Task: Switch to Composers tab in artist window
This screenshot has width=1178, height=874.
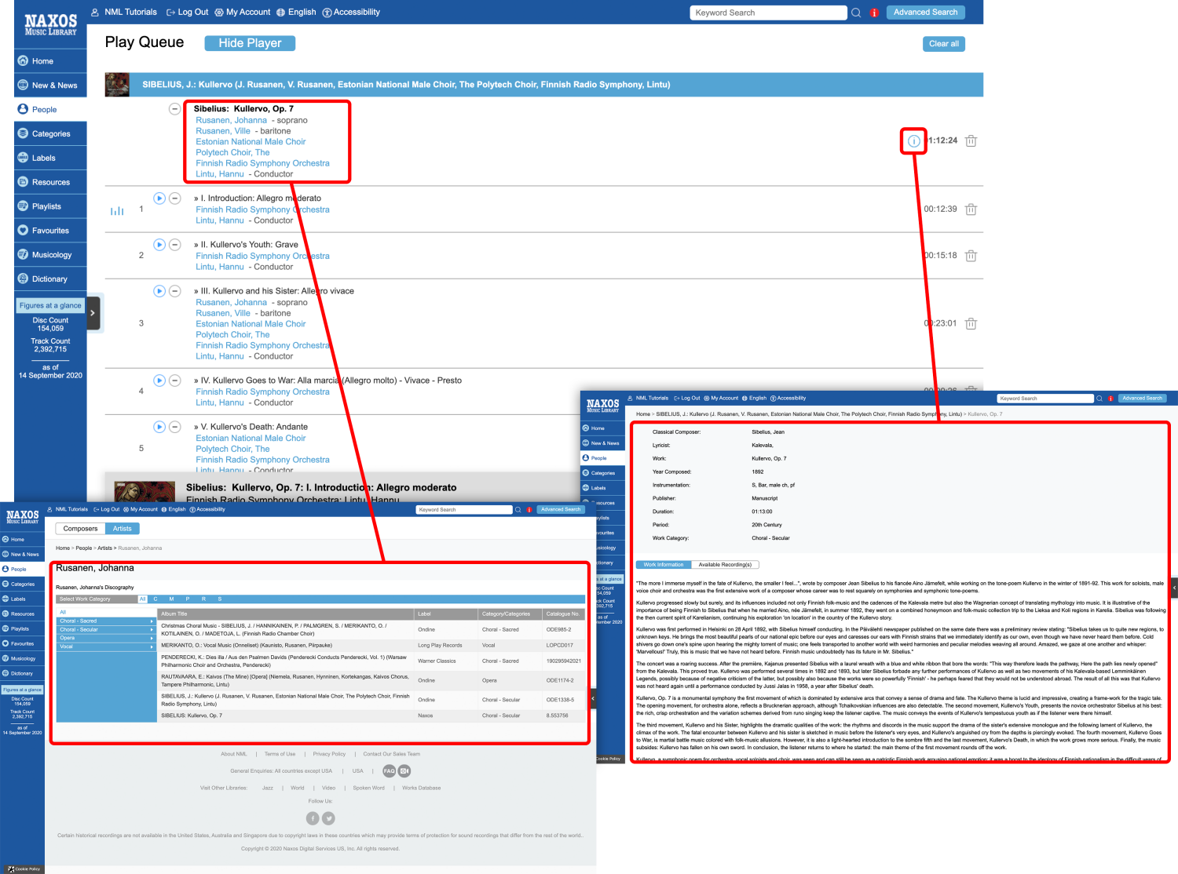Action: point(81,529)
